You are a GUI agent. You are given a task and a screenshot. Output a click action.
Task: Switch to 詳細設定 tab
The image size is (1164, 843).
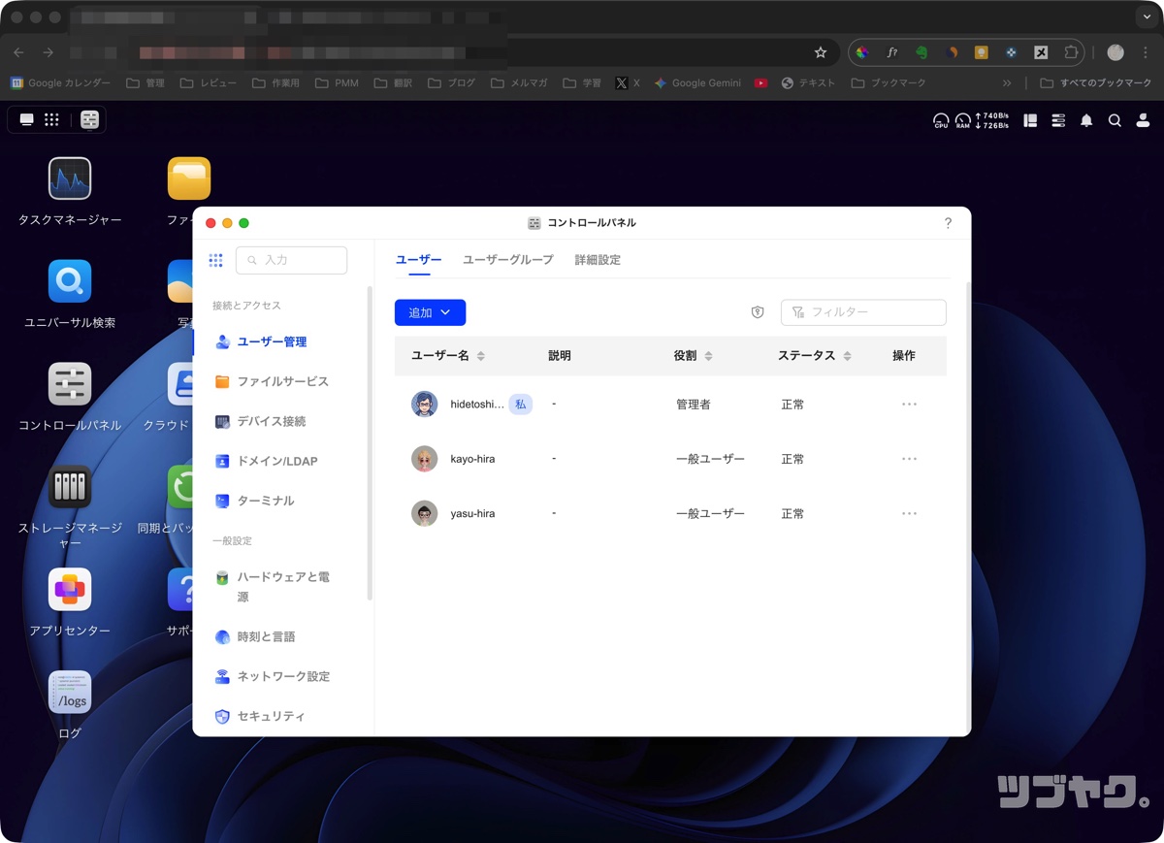point(598,260)
